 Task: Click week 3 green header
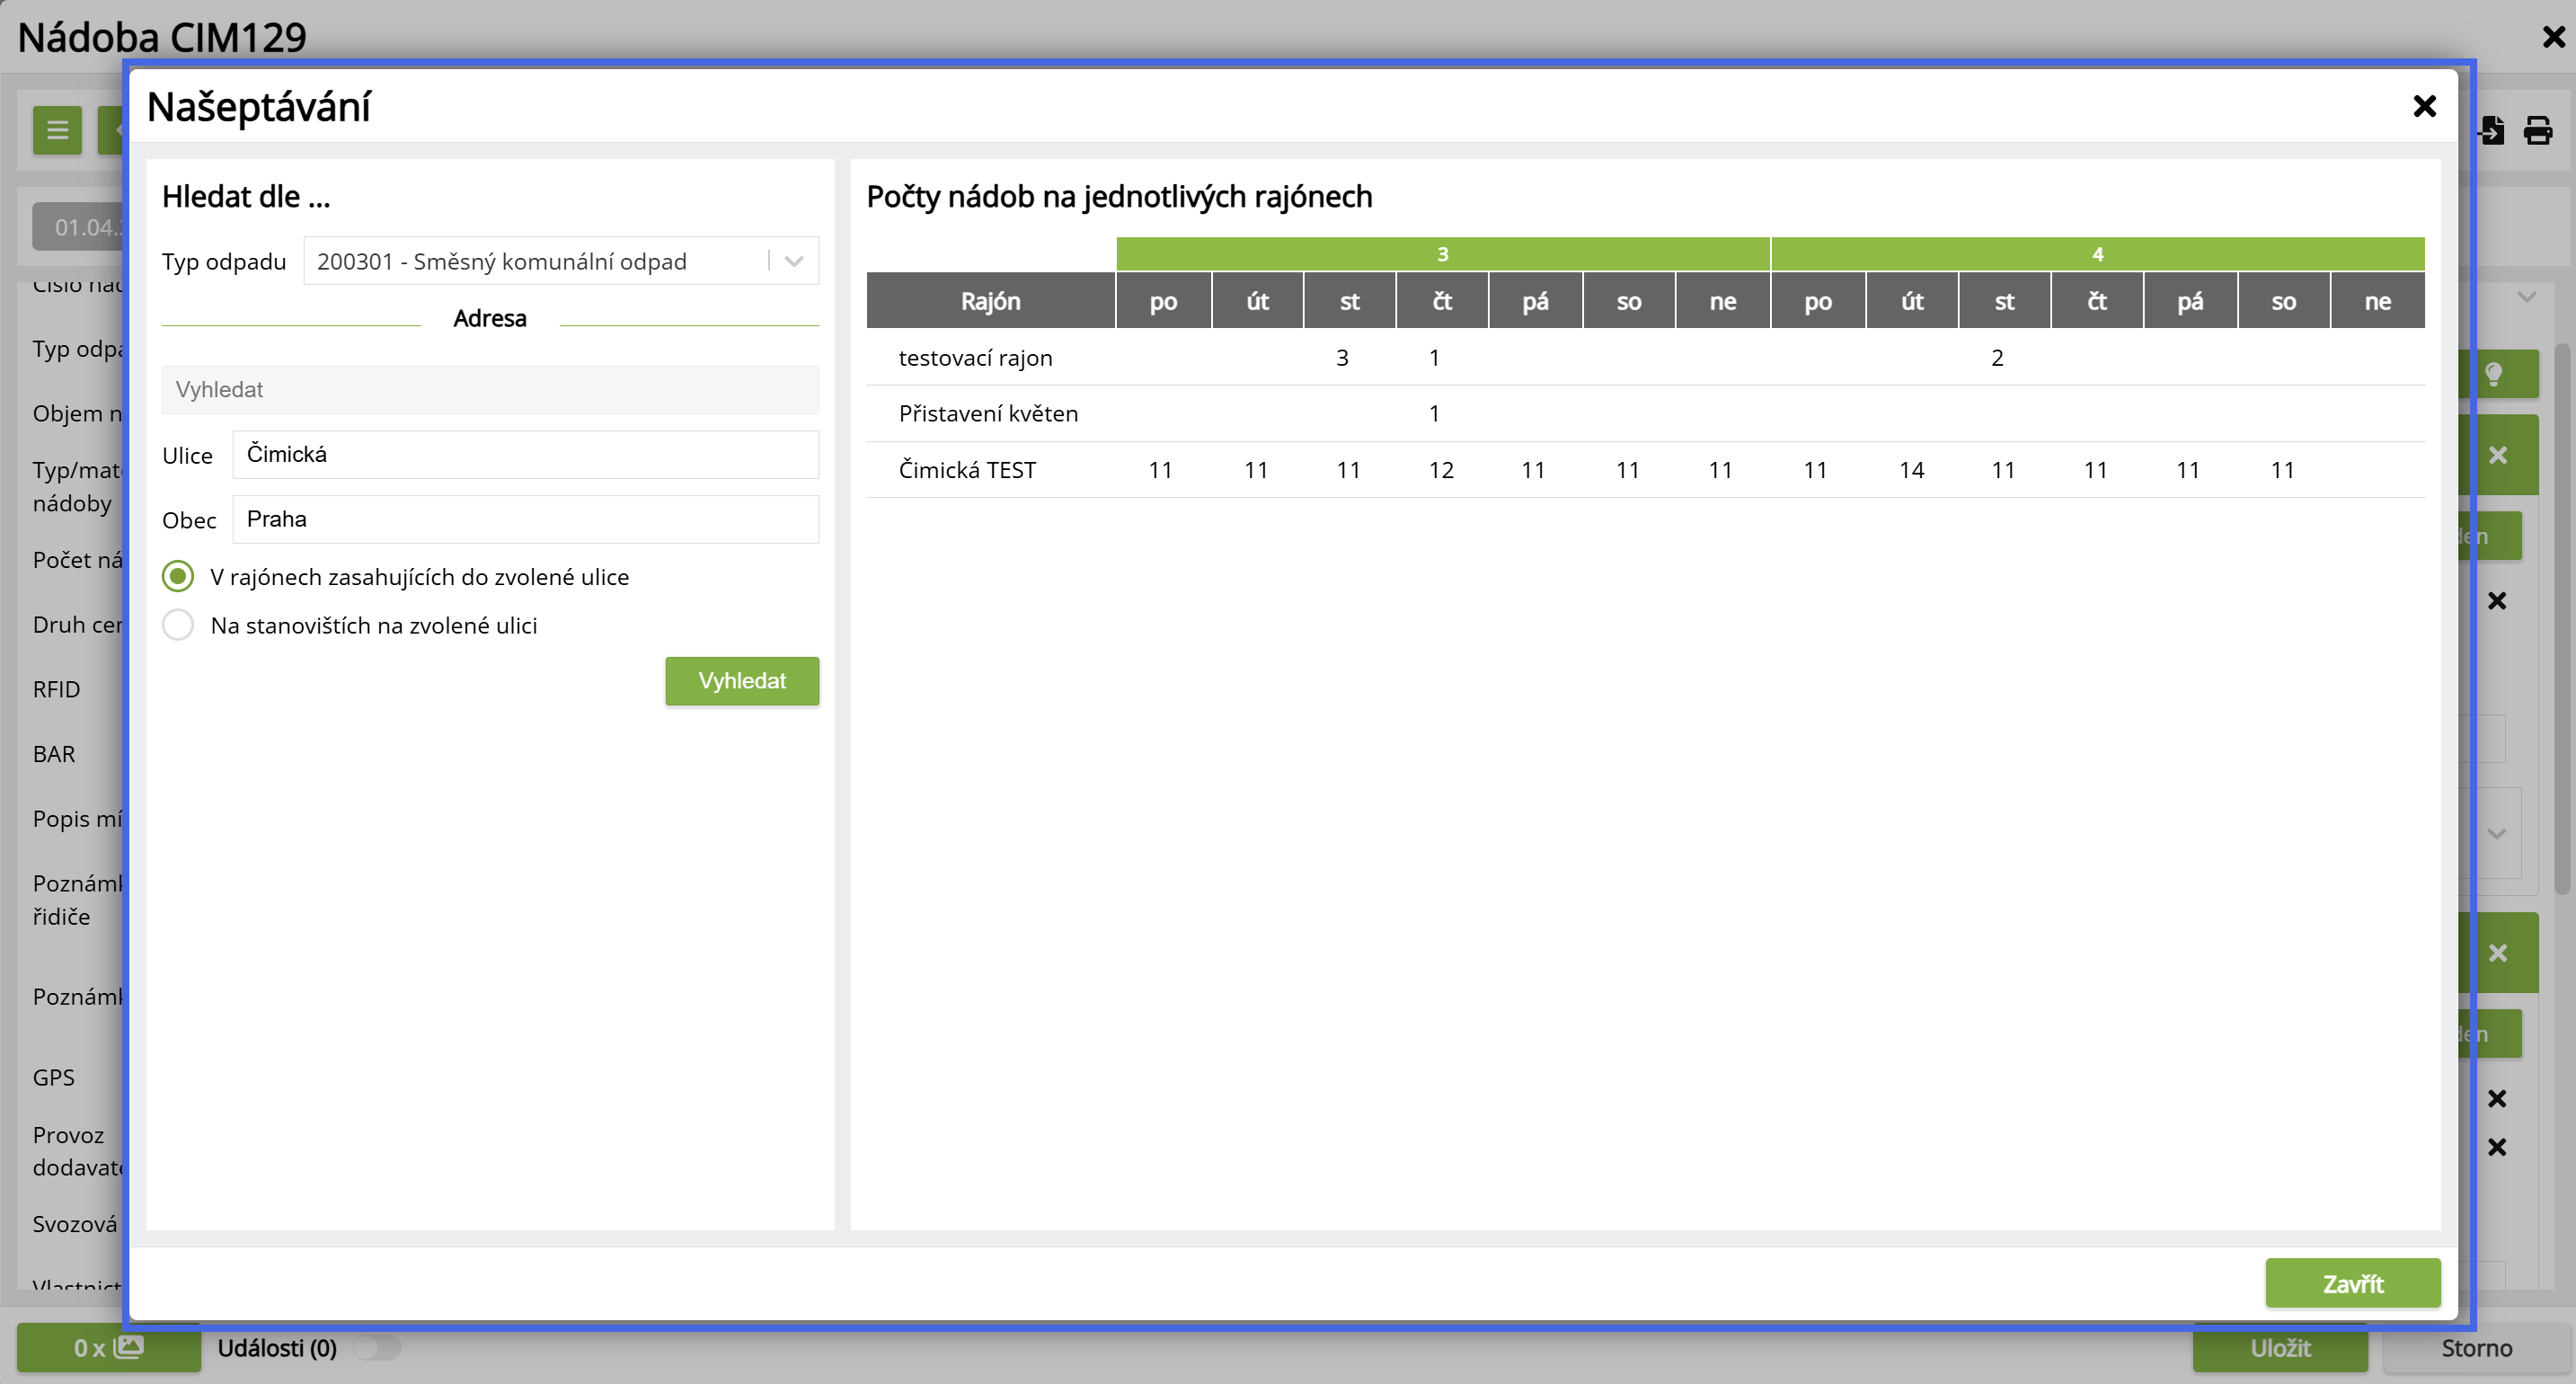pyautogui.click(x=1442, y=254)
